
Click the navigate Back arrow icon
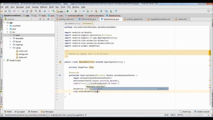coord(45,11)
